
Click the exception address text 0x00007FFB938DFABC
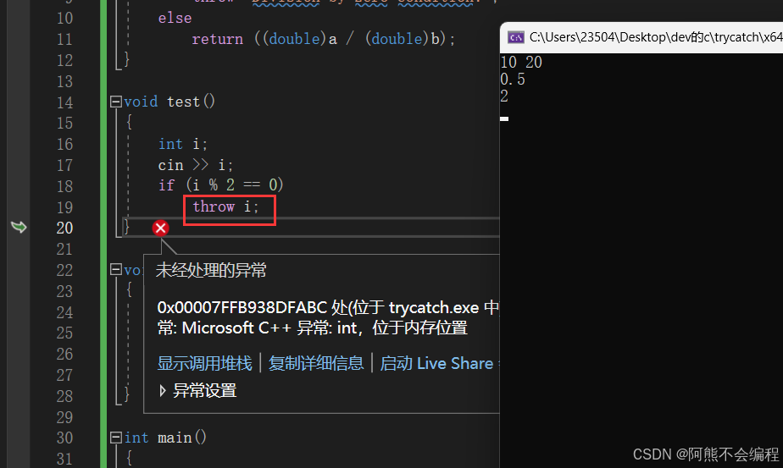click(x=242, y=307)
